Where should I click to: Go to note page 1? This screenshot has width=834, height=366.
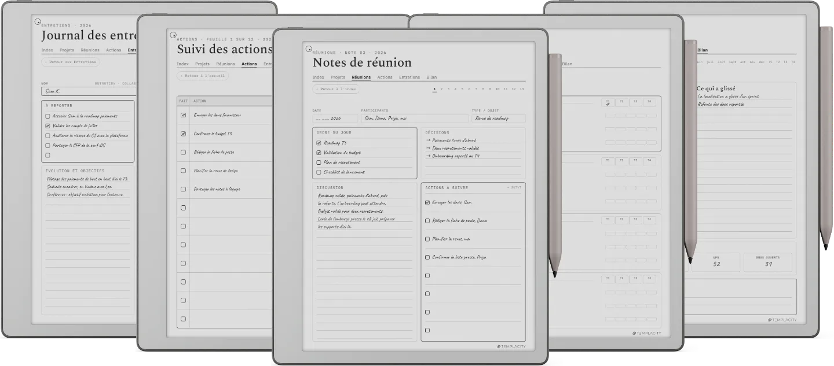point(434,89)
